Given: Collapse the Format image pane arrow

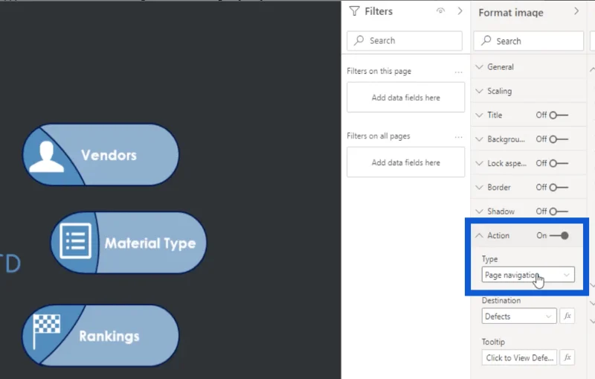Looking at the screenshot, I should coord(576,11).
